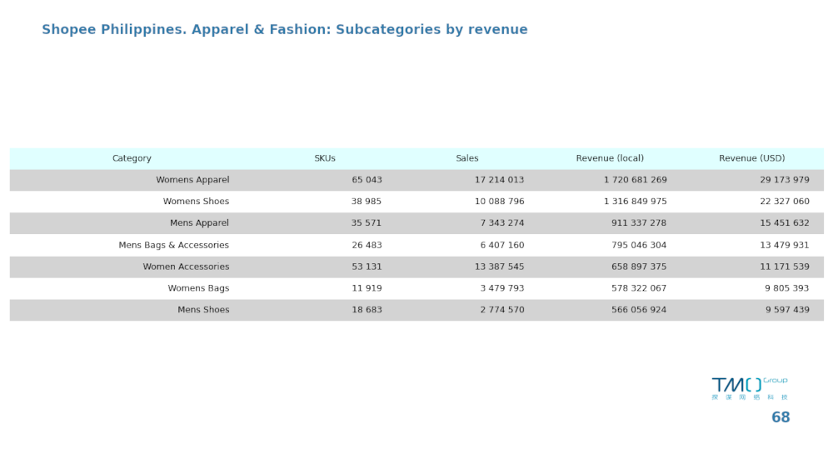Click USD revenue 15 451 632
This screenshot has height=469, width=833.
(785, 223)
